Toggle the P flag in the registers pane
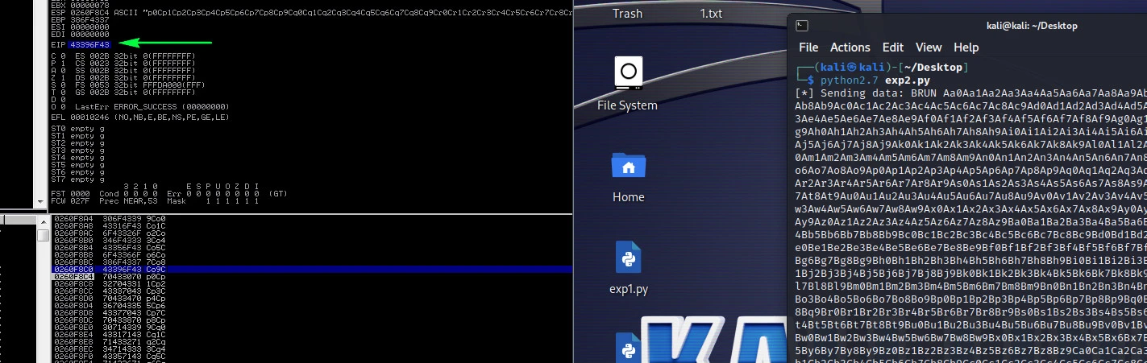This screenshot has height=363, width=1147. (58, 64)
